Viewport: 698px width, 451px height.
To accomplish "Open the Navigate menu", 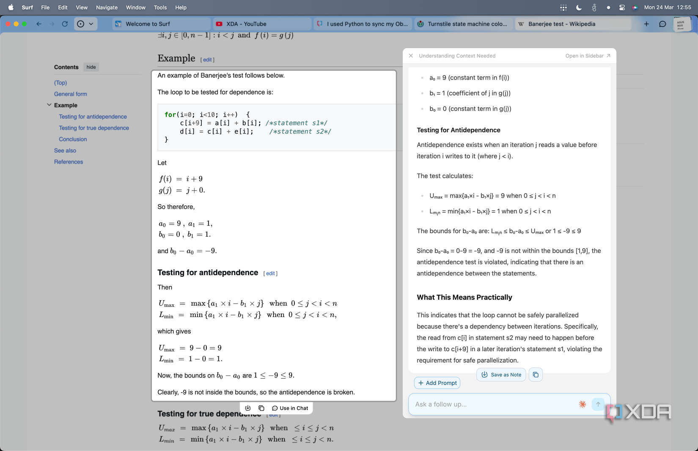I will click(107, 7).
